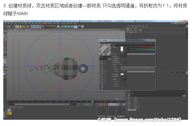Toggle the X axis lock icon
This screenshot has height=126, width=192.
(32, 27)
